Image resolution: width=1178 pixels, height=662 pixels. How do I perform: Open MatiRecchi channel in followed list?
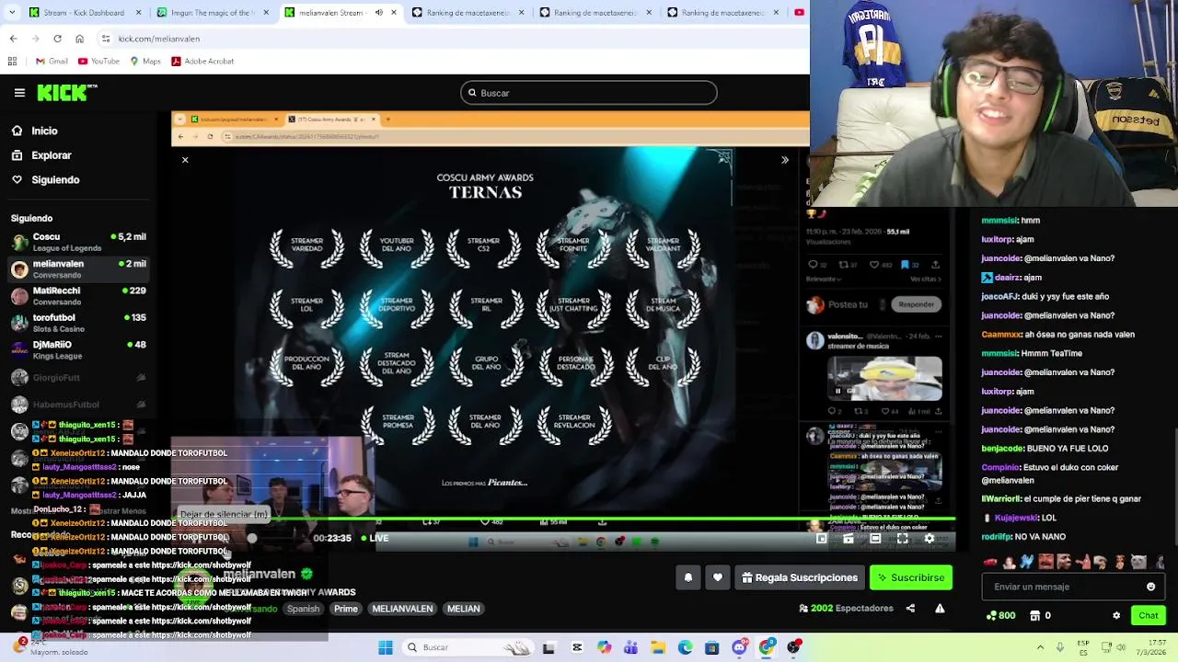[x=78, y=296]
